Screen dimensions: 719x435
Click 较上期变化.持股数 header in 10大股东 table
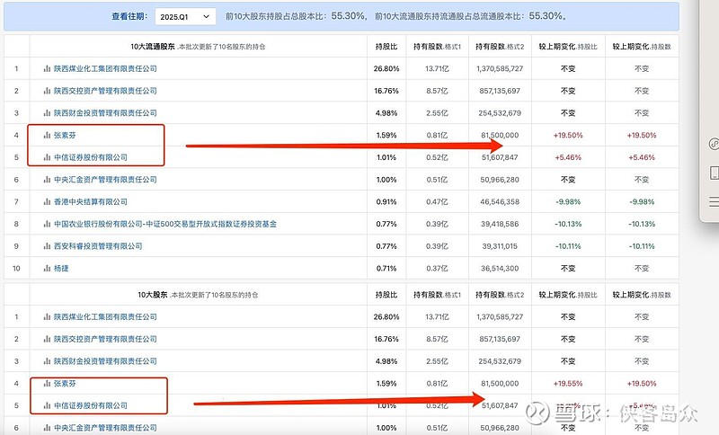click(x=642, y=295)
